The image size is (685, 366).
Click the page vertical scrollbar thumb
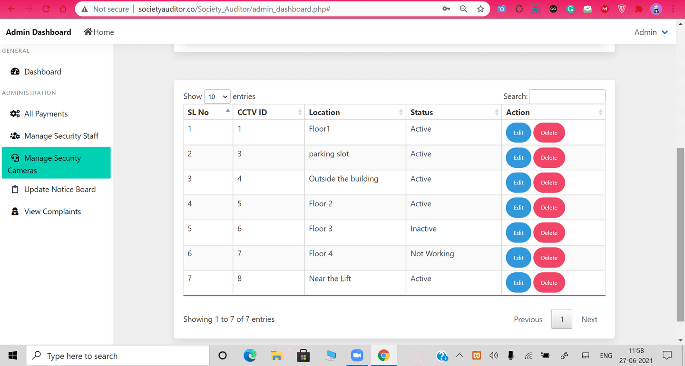click(x=680, y=235)
